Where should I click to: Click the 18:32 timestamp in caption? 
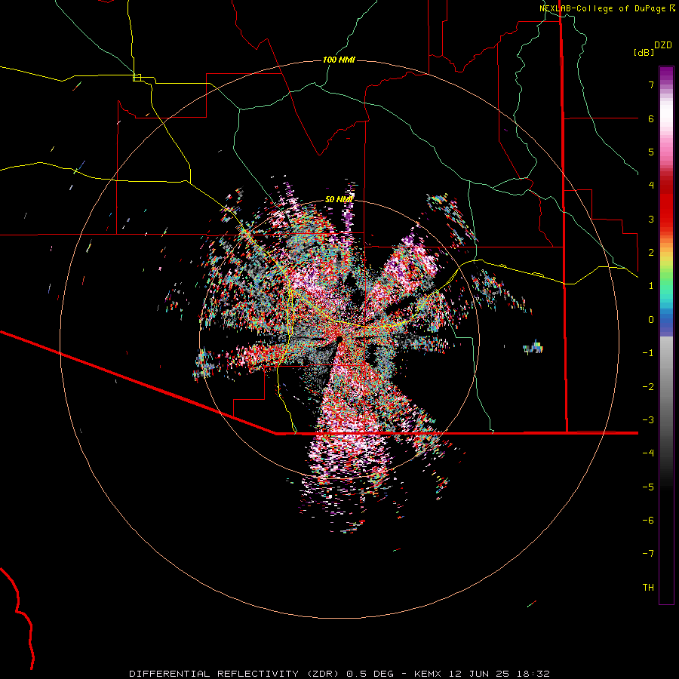tap(535, 674)
